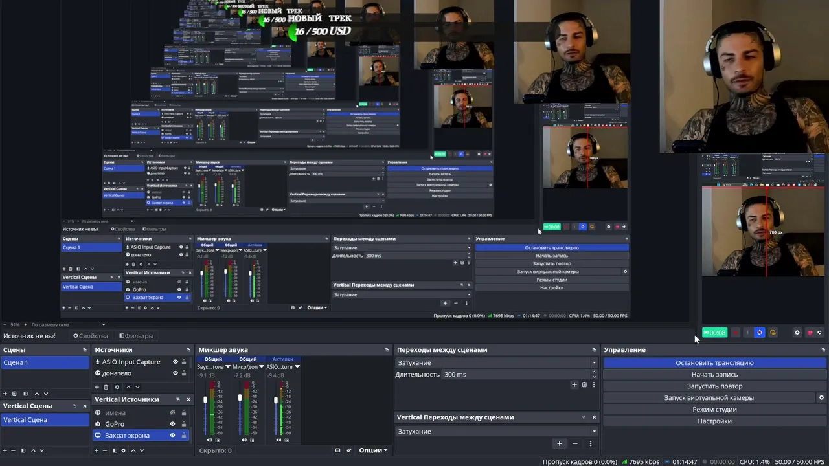The width and height of the screenshot is (829, 466).
Task: Start the virtual camera with Запуск виртуальной камеры
Action: (709, 398)
